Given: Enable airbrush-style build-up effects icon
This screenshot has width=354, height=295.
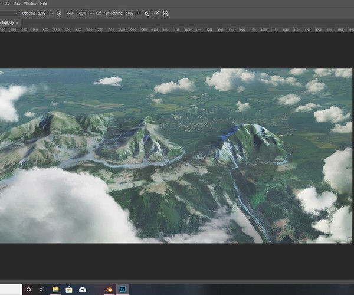Looking at the screenshot, I should coord(99,14).
